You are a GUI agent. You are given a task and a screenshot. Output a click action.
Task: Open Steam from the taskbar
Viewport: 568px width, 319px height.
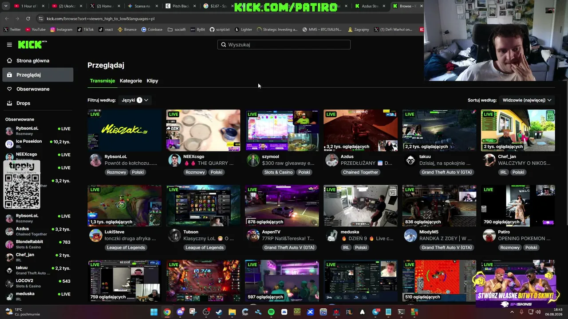point(219,312)
